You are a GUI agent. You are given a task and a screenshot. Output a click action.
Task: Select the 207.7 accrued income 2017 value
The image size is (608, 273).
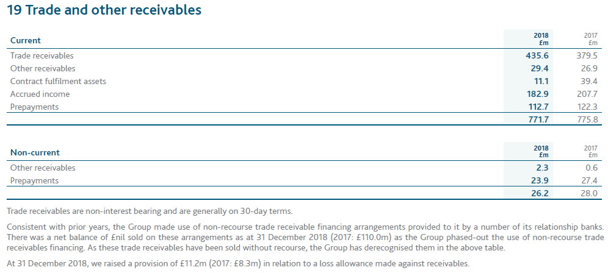[x=586, y=94]
